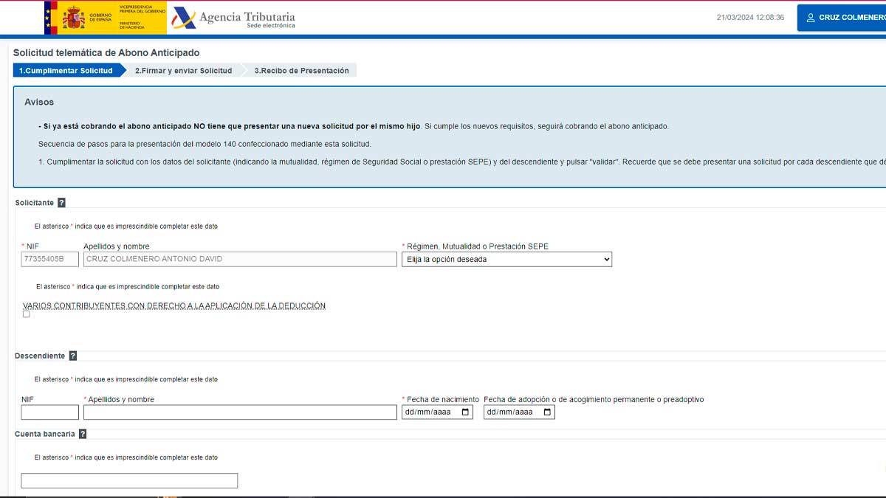This screenshot has width=886, height=498.
Task: Click the Descendiente Apellidos y nombre field
Action: [240, 412]
